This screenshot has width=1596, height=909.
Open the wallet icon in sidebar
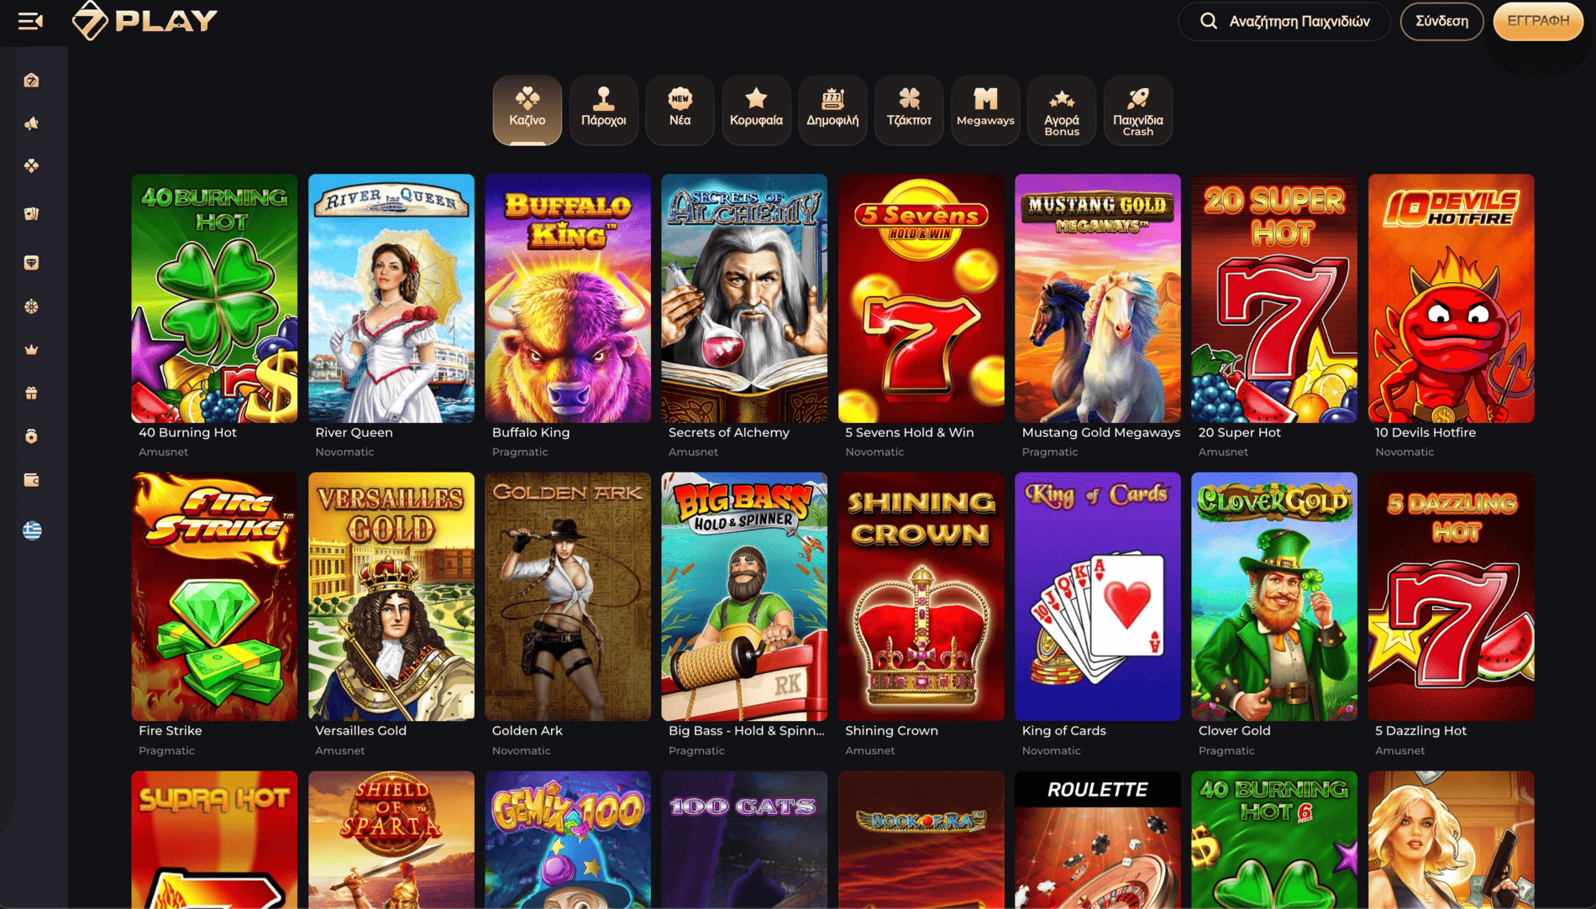pyautogui.click(x=32, y=480)
